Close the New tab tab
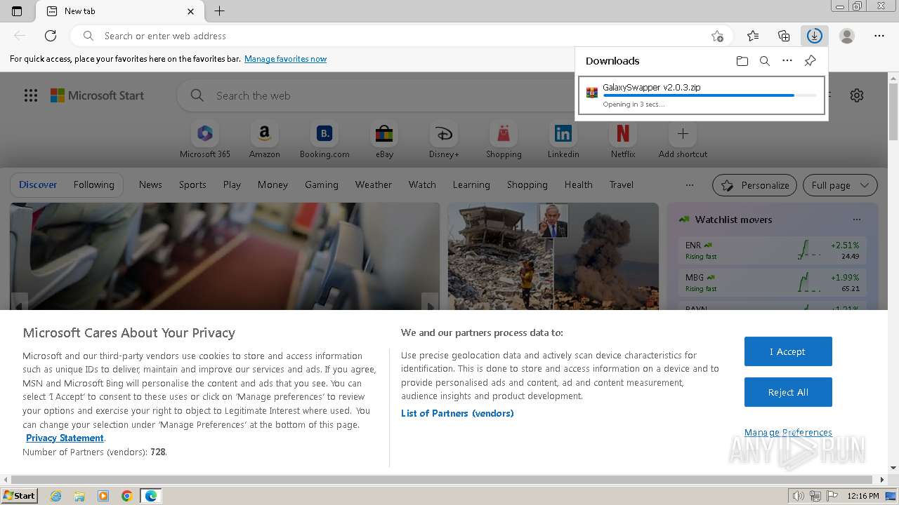Viewport: 899px width, 505px height. pos(191,11)
